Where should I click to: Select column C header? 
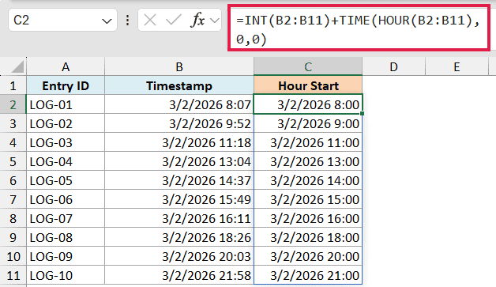coord(308,67)
